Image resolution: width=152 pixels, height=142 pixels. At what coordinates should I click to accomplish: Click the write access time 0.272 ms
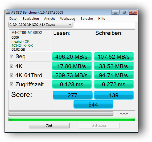(114, 84)
